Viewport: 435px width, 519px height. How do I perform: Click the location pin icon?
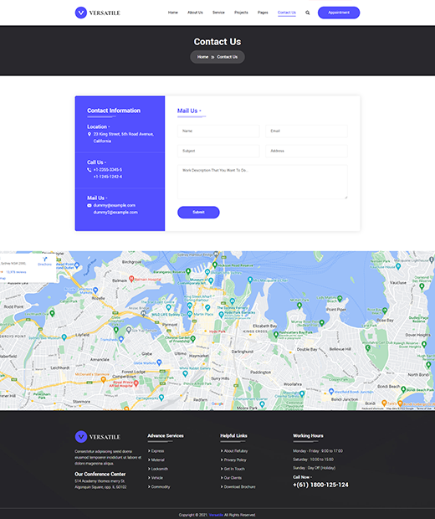89,134
